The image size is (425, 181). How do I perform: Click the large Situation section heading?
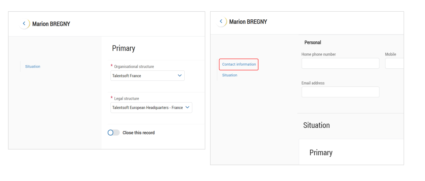click(316, 125)
